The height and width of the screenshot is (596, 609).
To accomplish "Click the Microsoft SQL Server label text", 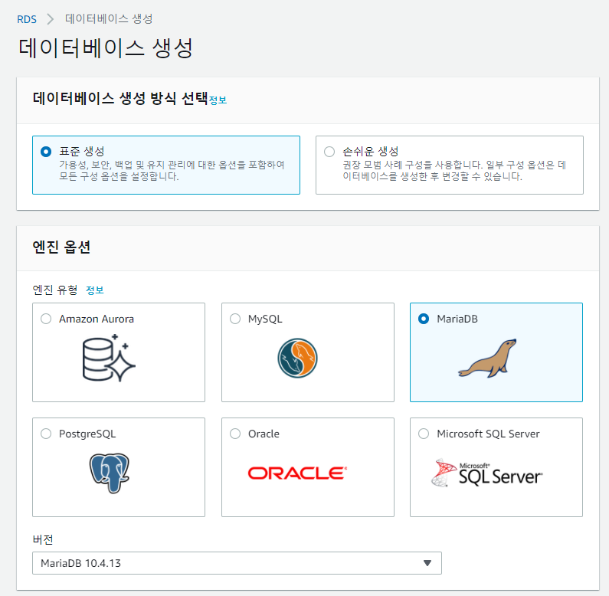I will click(488, 434).
